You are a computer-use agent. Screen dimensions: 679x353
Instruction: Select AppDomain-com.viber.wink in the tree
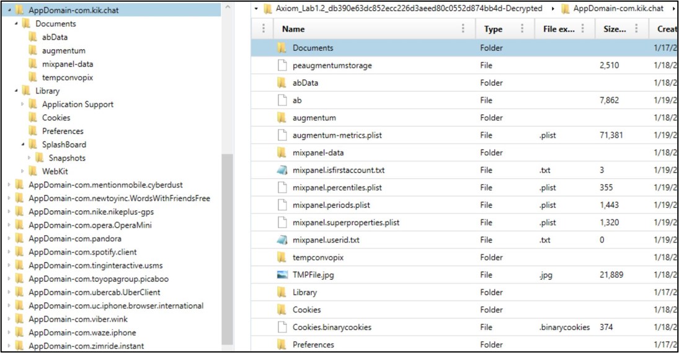pyautogui.click(x=78, y=319)
